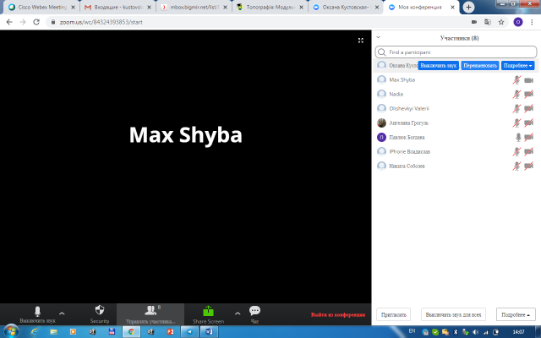Click Ангелина Грогуль's muted microphone icon
Screen dimensions: 541x338
click(x=516, y=123)
